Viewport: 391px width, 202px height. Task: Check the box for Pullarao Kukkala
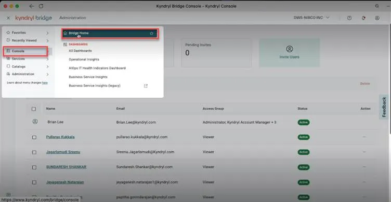[x=34, y=137]
